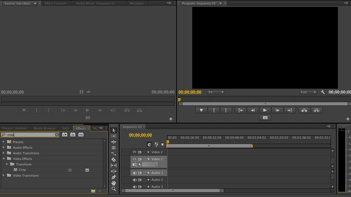
Task: Go to Out point in Program monitor
Action: tap(290, 110)
